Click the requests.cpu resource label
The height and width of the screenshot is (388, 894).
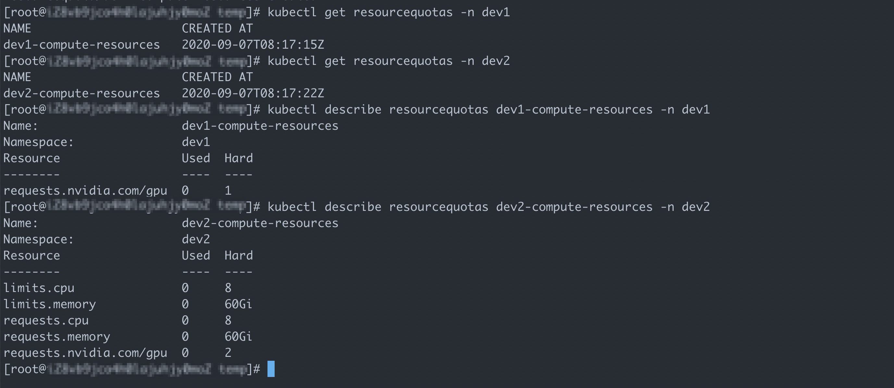46,321
